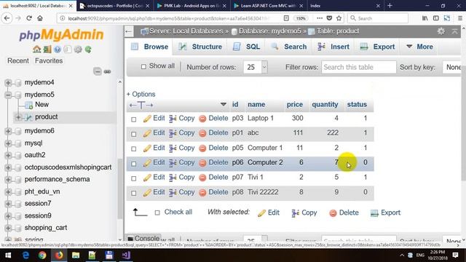This screenshot has width=466, height=262.
Task: Click the link with main panel icon
Action: [107, 71]
